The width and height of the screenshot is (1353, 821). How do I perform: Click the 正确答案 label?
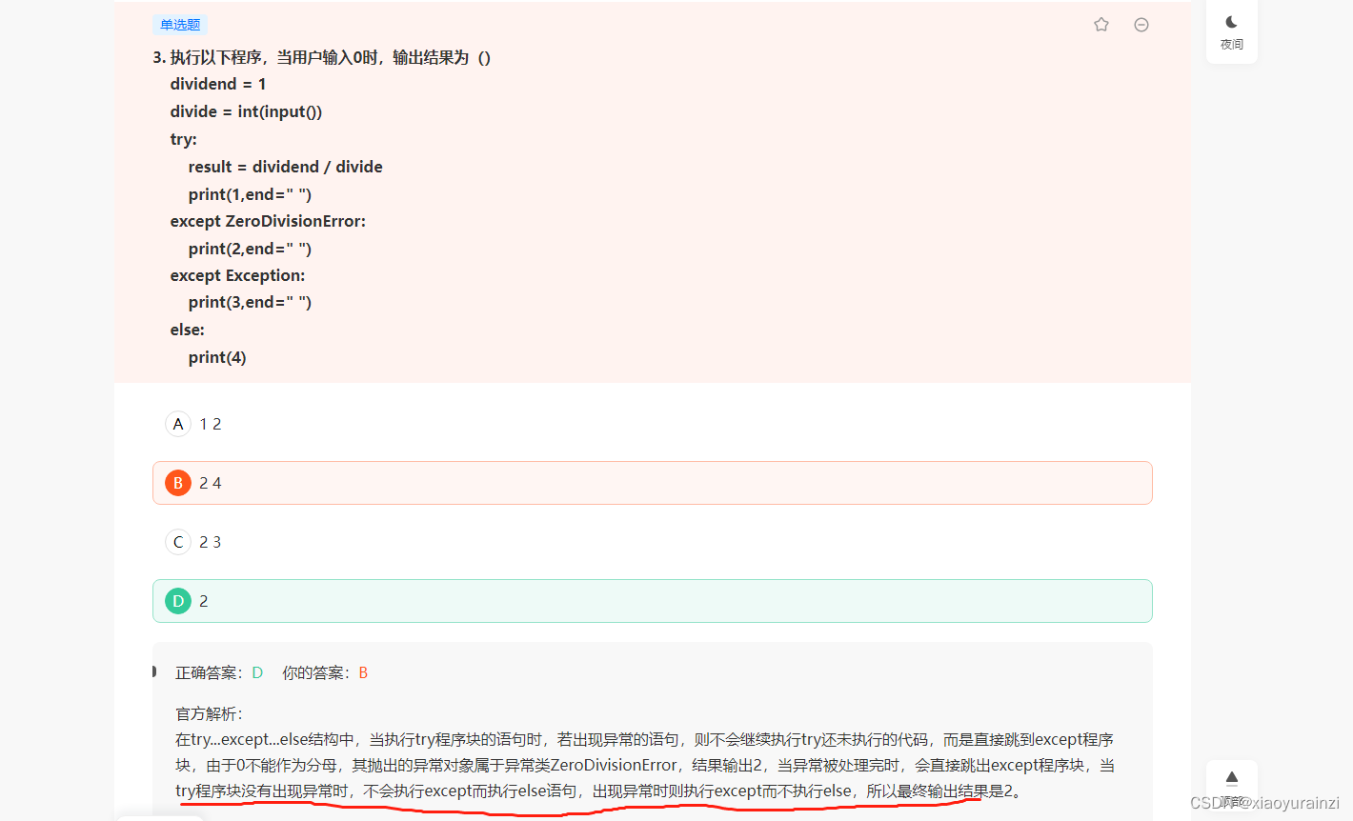click(210, 672)
